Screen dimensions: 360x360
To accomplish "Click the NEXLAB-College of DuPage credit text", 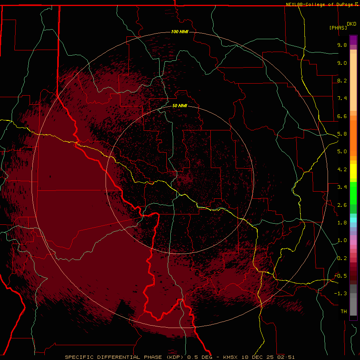I will pos(320,4).
